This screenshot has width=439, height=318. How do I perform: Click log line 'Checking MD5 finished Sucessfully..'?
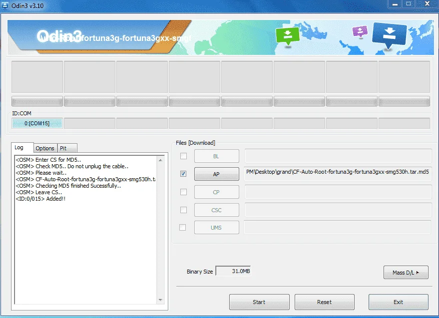[68, 186]
